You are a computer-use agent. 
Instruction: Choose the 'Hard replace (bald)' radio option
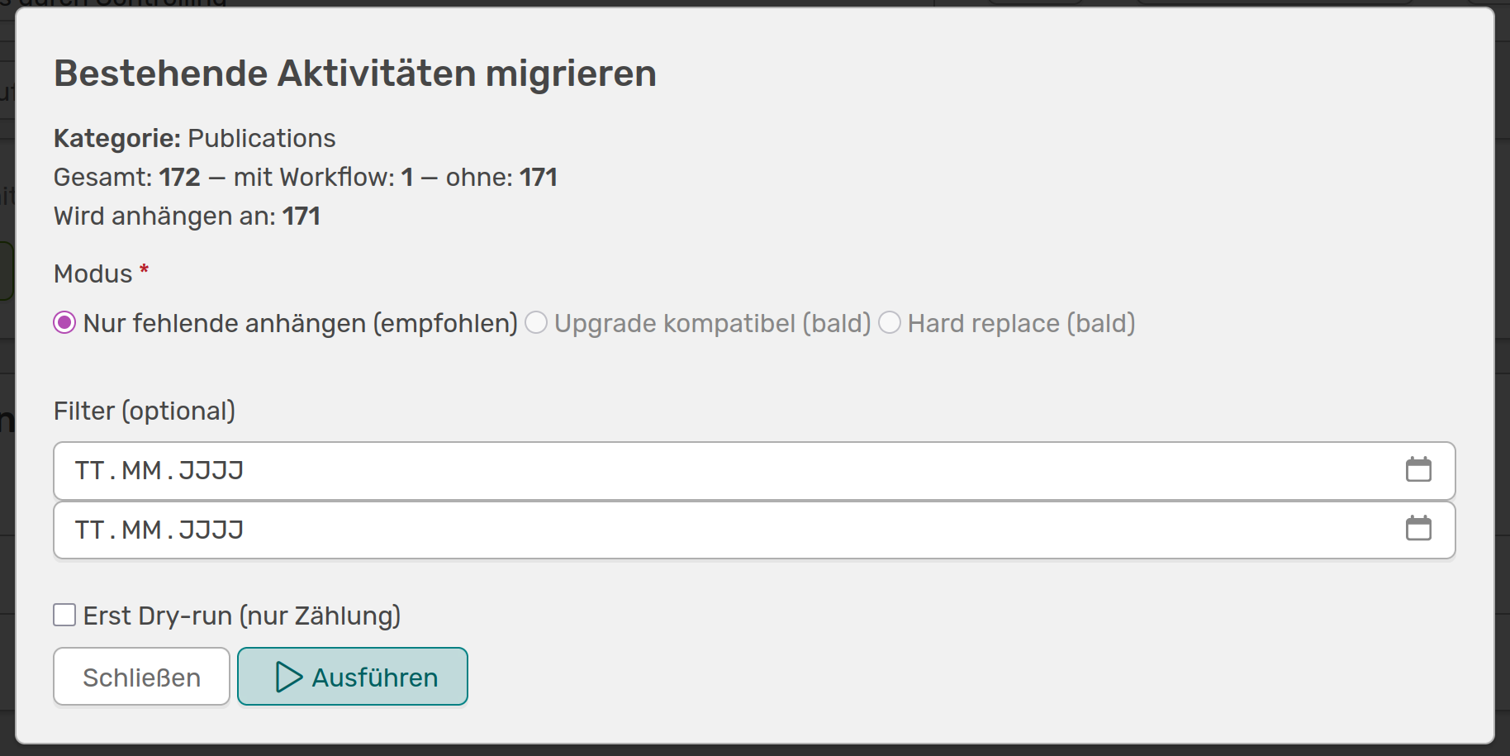[x=890, y=323]
